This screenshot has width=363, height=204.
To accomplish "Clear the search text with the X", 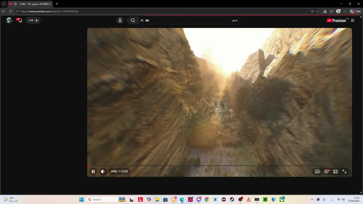I will (142, 20).
